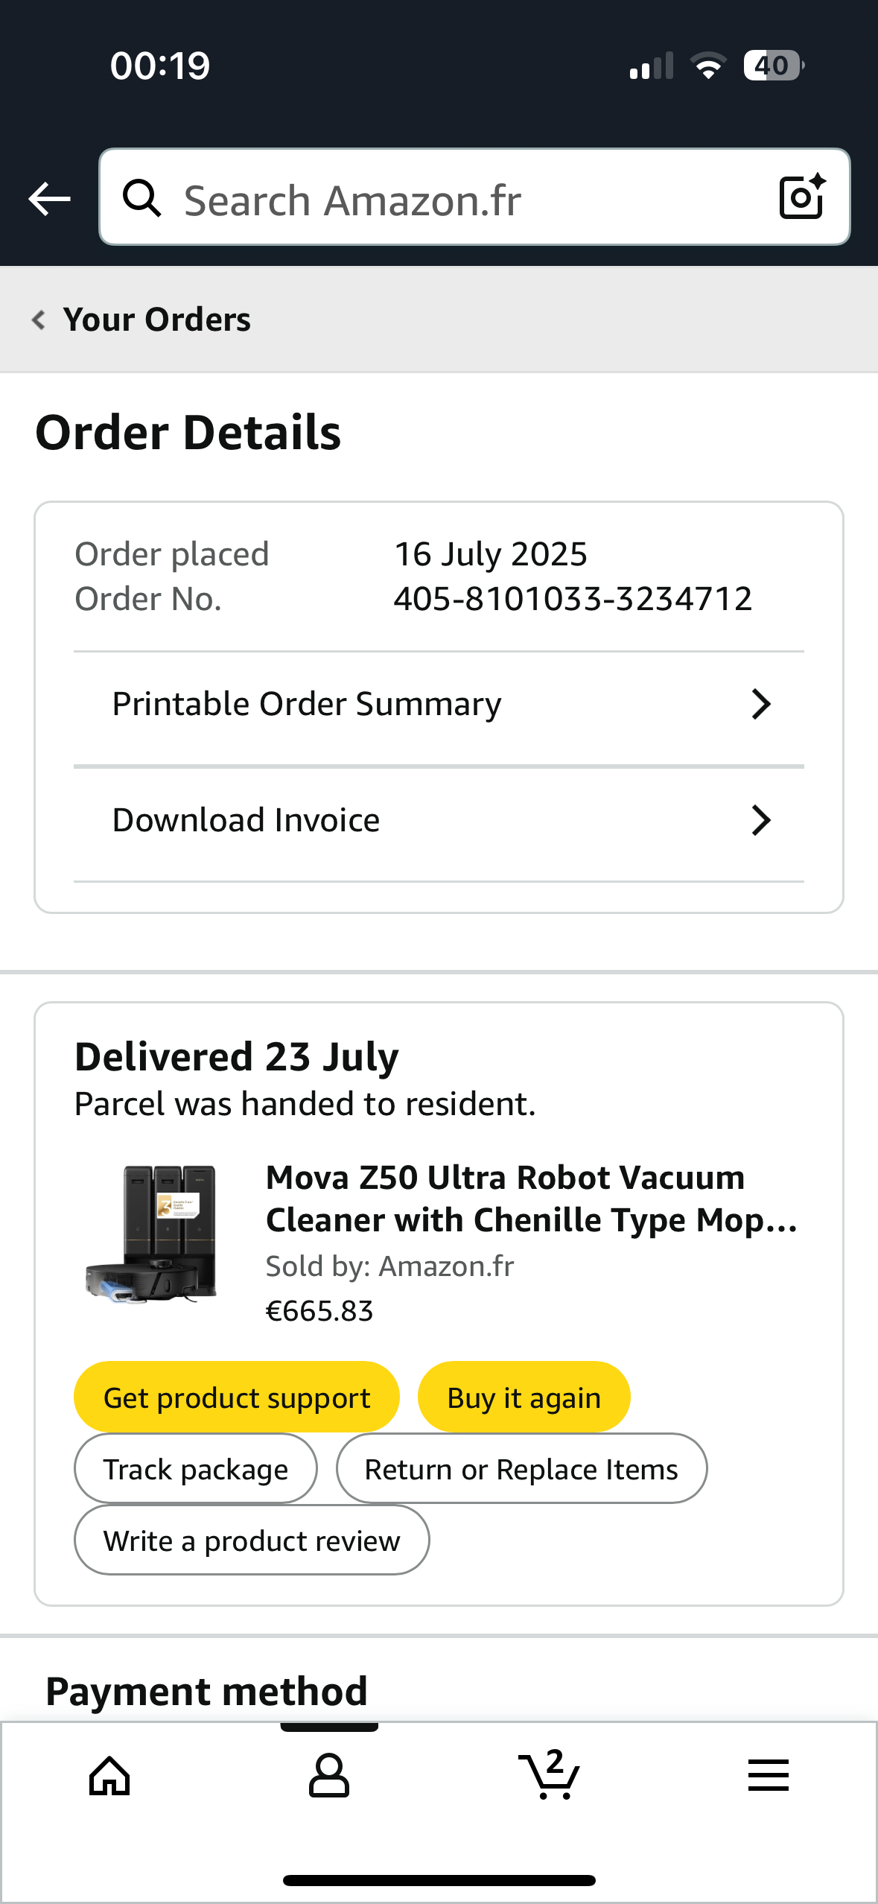
Task: Tap Write a product review
Action: point(252,1540)
